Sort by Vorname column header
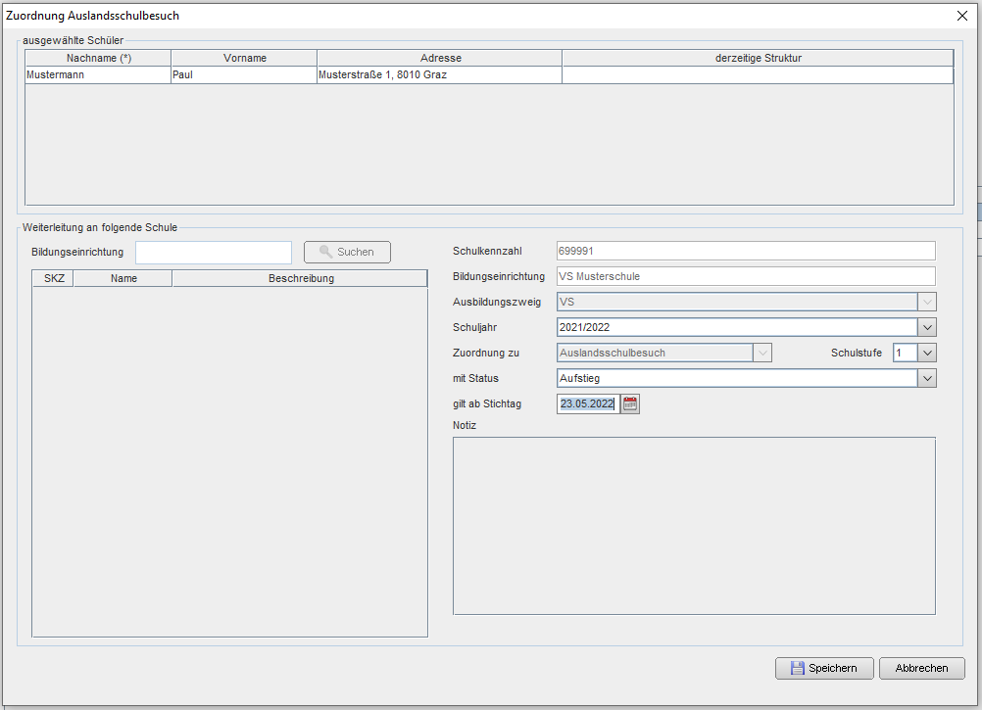This screenshot has width=982, height=710. tap(244, 59)
